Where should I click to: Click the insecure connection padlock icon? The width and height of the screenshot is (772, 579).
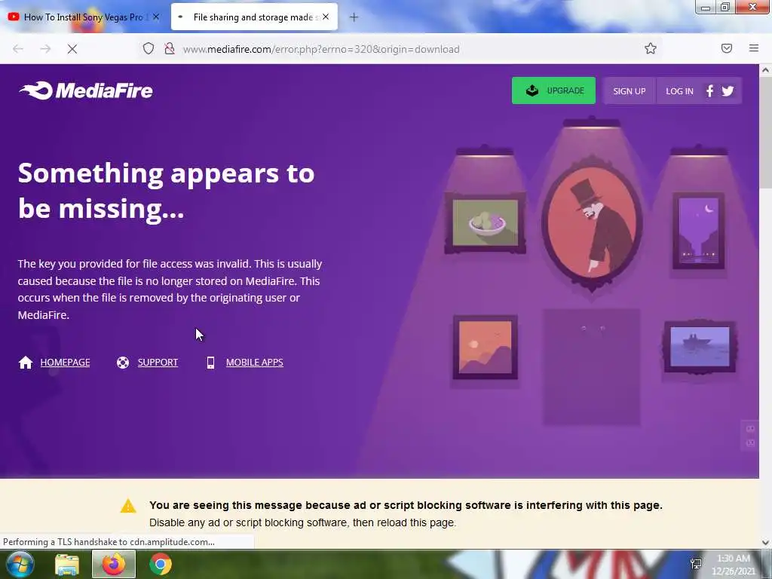(x=170, y=48)
